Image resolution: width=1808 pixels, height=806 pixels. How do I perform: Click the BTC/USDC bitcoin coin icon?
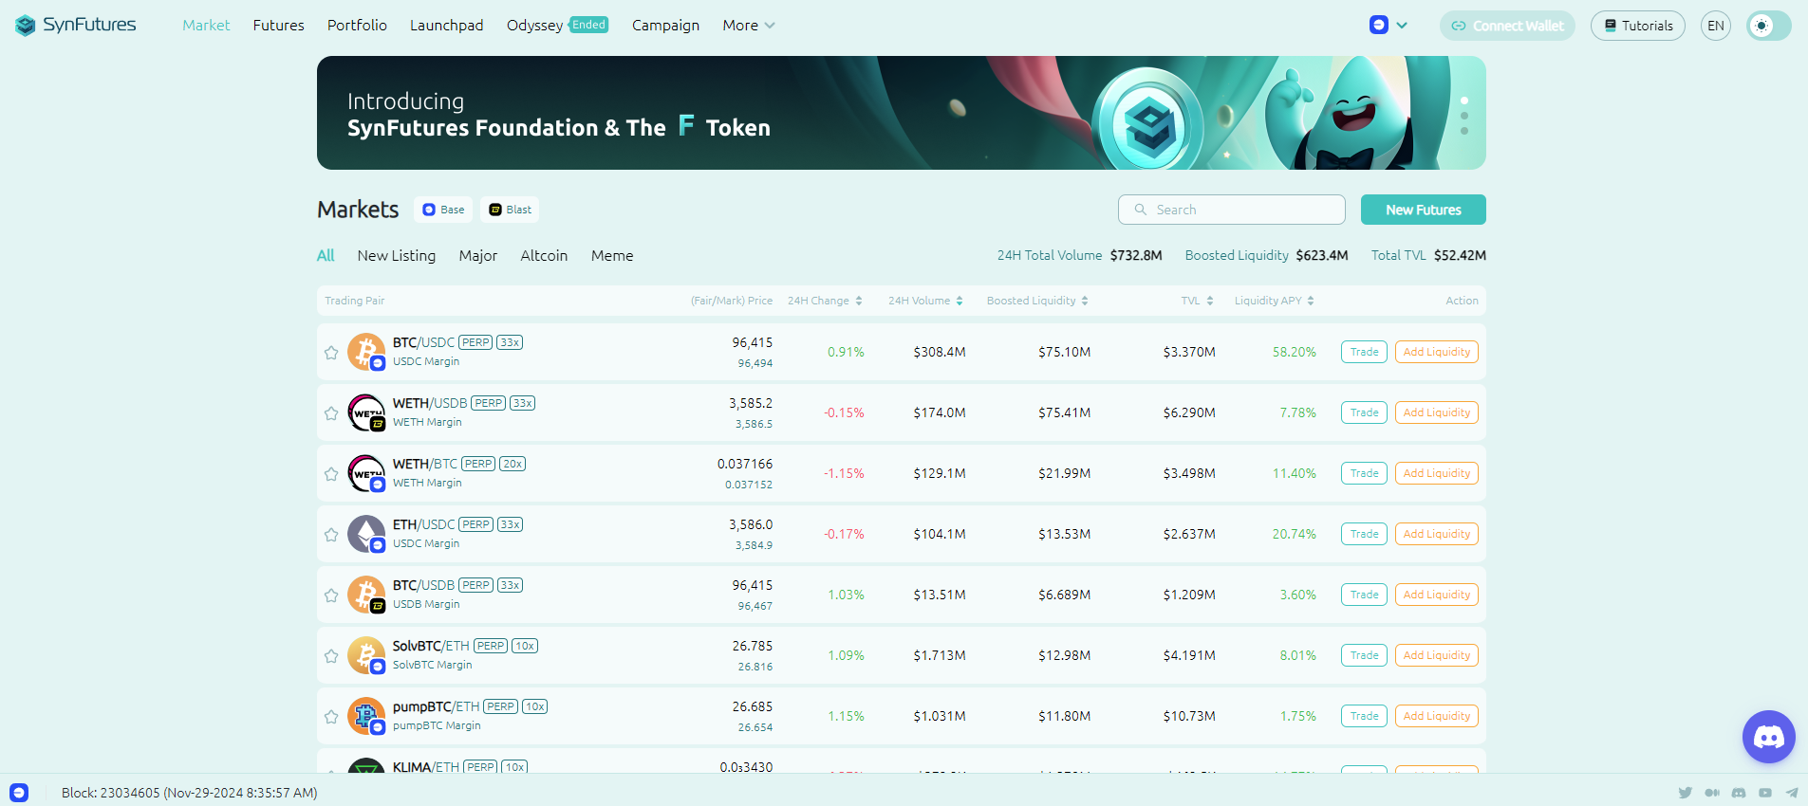[x=366, y=352]
